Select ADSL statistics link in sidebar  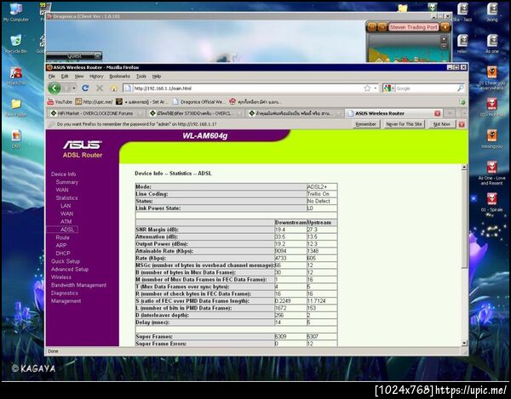click(67, 230)
